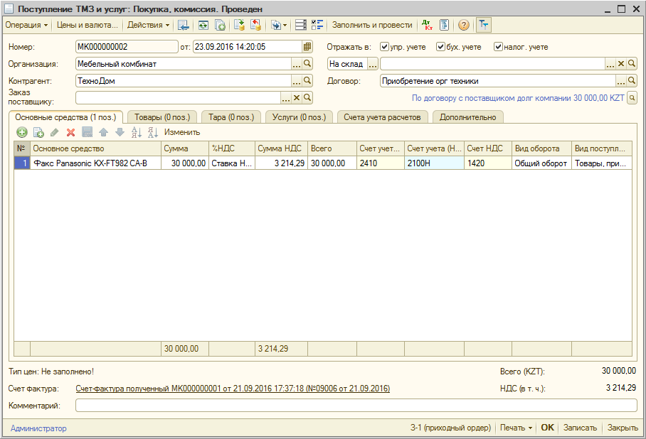Click into the Комментарий input field
The width and height of the screenshot is (646, 439).
(356, 406)
